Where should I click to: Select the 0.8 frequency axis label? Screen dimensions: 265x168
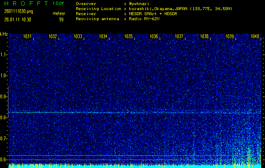pos(4,118)
